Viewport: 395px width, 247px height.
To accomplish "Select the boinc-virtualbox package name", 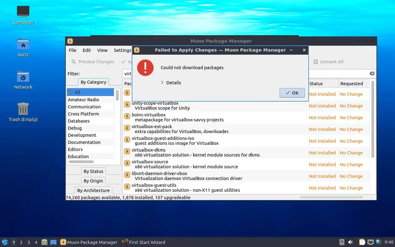I will tap(149, 115).
